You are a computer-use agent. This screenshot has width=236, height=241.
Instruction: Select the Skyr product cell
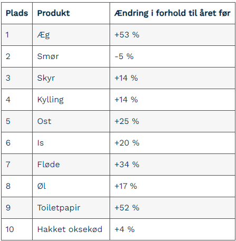click(71, 78)
